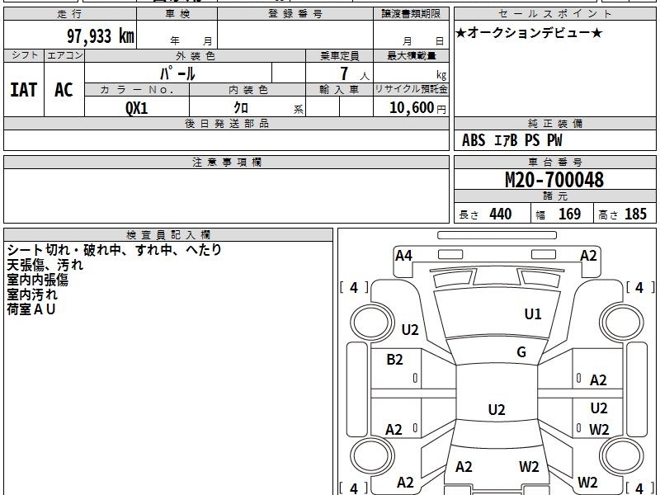
Task: Click the 走行 mileage header
Action: 70,14
